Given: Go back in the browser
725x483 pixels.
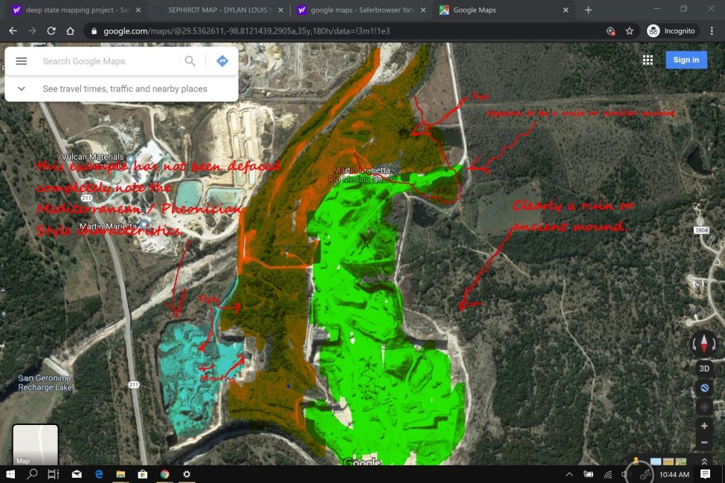Looking at the screenshot, I should [x=13, y=31].
